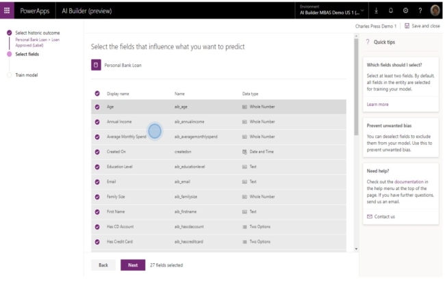This screenshot has width=445, height=296.
Task: Deselect the Has CD Account checkbox
Action: 97,227
